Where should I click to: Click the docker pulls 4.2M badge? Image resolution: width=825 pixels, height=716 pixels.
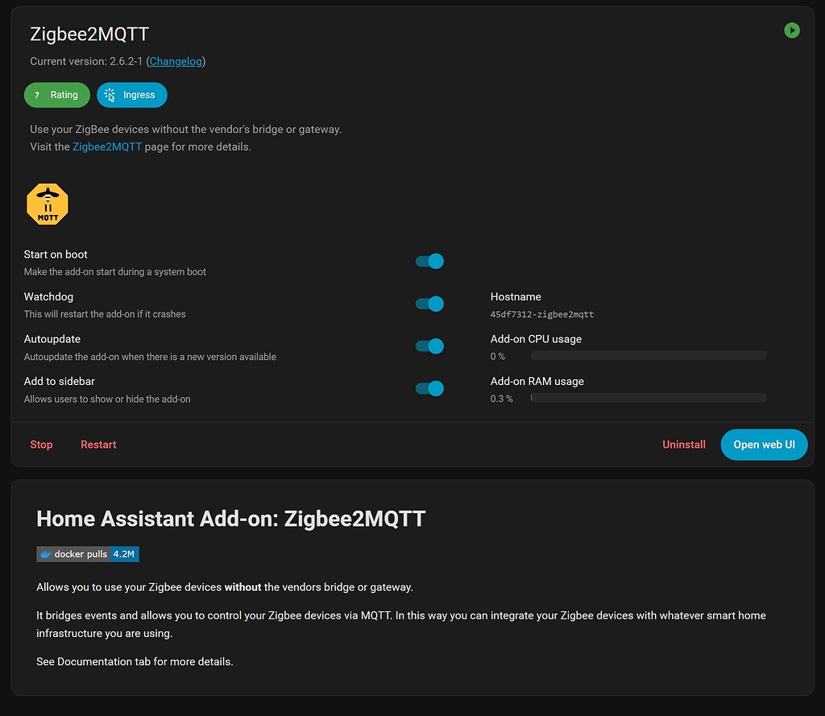tap(87, 554)
